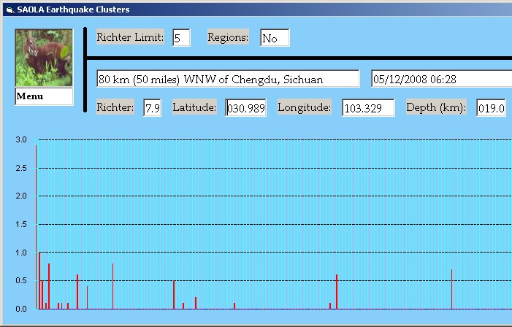512x327 pixels.
Task: Click the Latitude label
Action: (194, 107)
